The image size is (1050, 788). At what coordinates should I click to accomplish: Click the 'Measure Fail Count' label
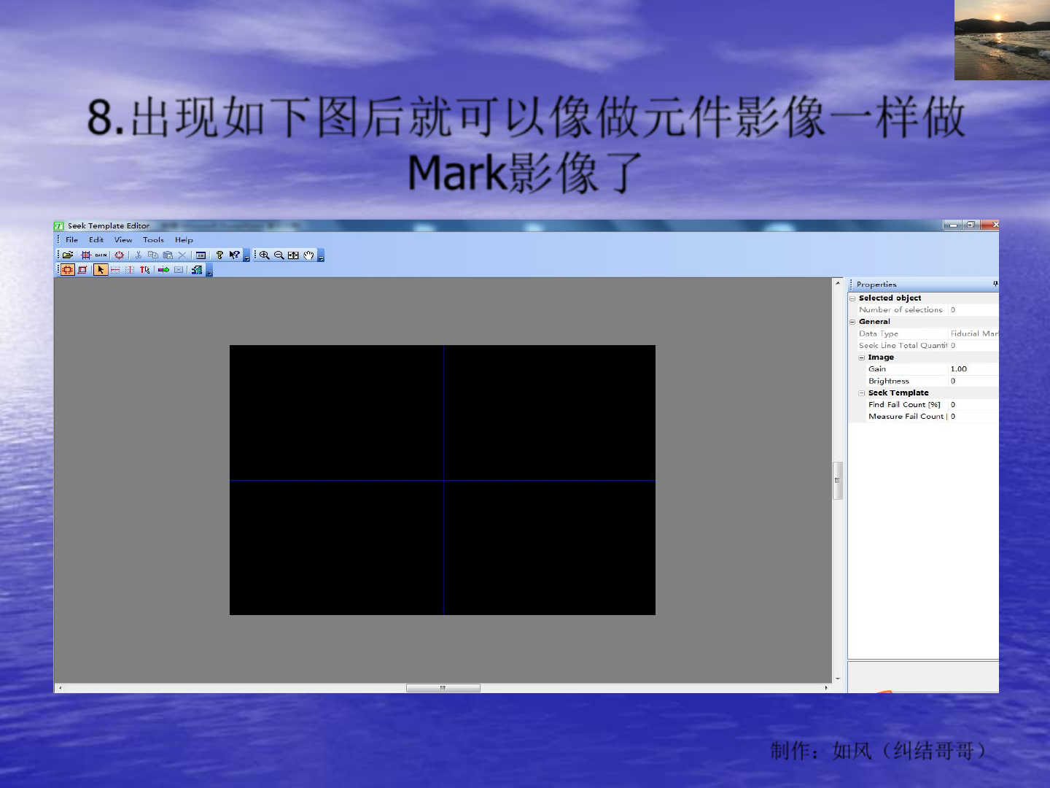pos(906,417)
